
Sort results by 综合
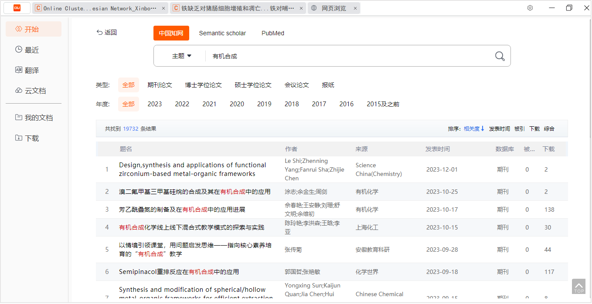point(549,128)
